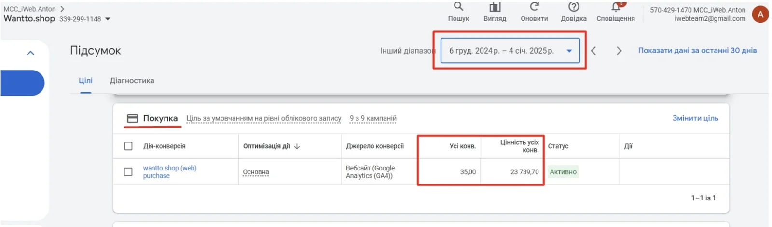Click the Оптимізація дії column header
Image resolution: width=772 pixels, height=227 pixels.
[266, 146]
